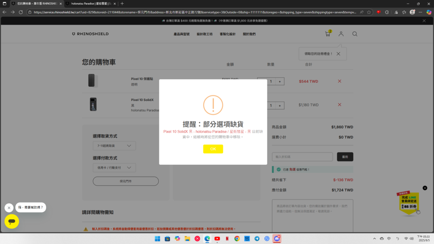Open the Copilot sidebar icon

pyautogui.click(x=429, y=12)
